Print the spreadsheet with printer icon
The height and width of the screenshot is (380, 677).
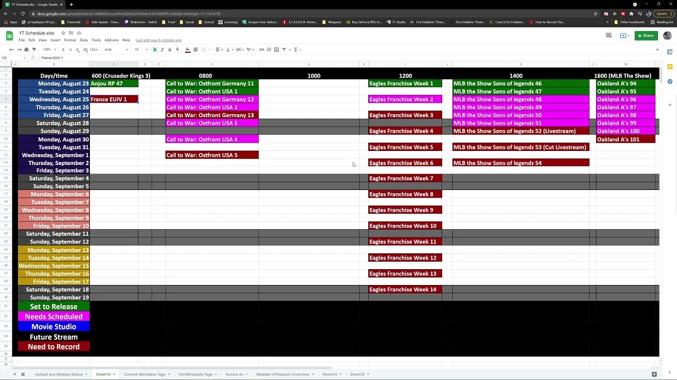click(26, 50)
